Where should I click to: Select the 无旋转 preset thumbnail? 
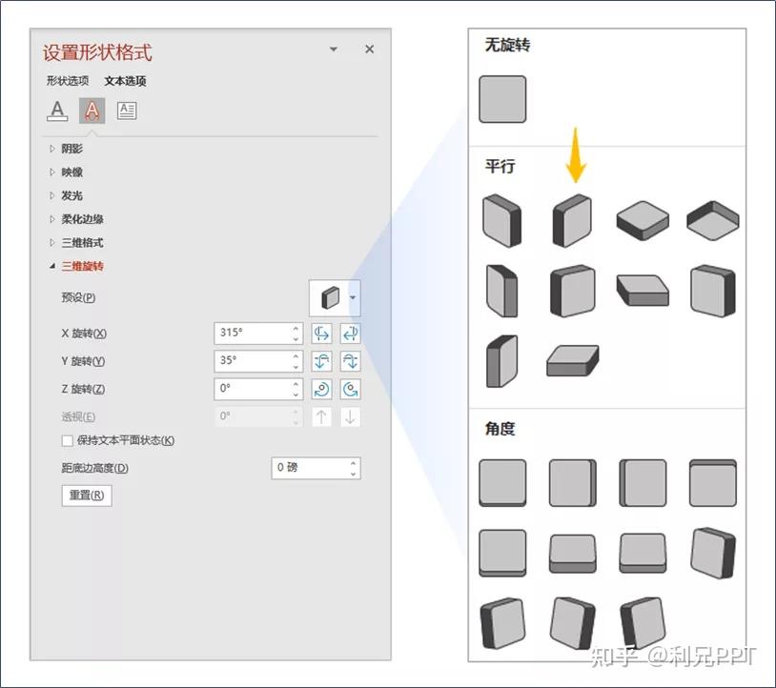[501, 98]
